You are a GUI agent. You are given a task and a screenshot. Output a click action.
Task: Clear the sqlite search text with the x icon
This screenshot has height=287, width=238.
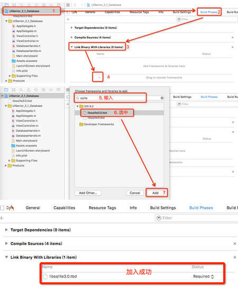(x=162, y=98)
